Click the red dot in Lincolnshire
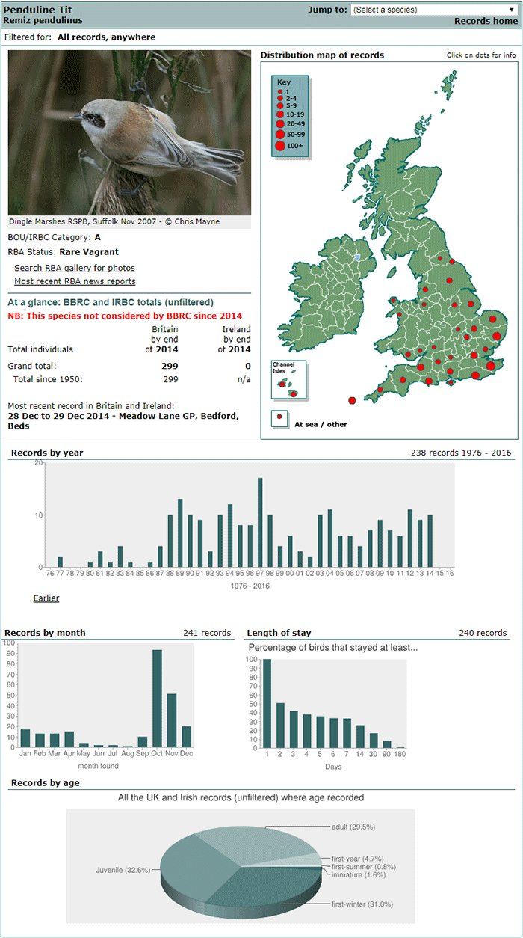Screen dimensions: 523x938 point(470,304)
